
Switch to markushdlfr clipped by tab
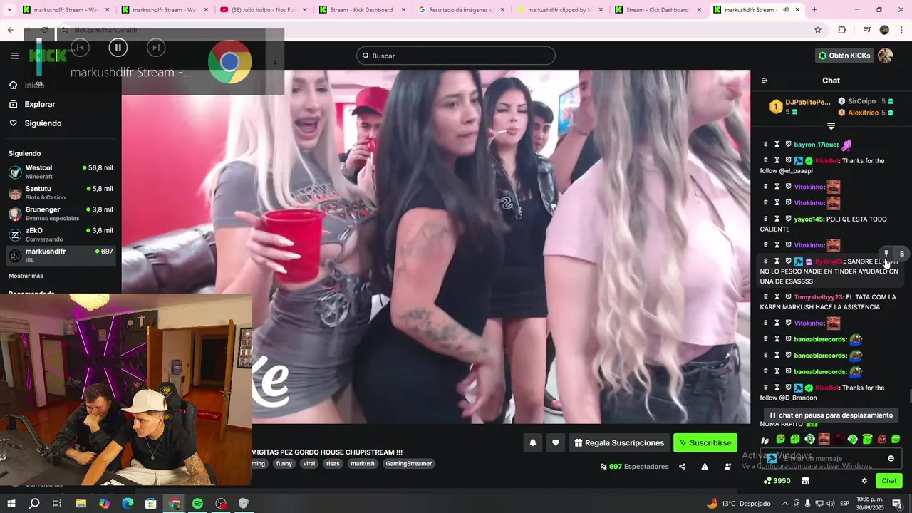561,10
